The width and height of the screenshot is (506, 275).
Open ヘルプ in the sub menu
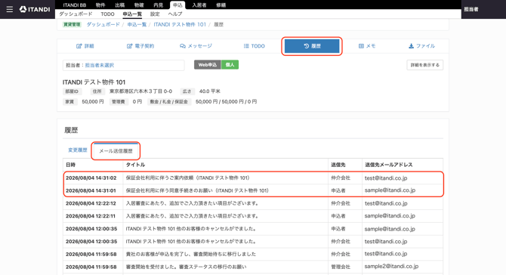point(175,14)
